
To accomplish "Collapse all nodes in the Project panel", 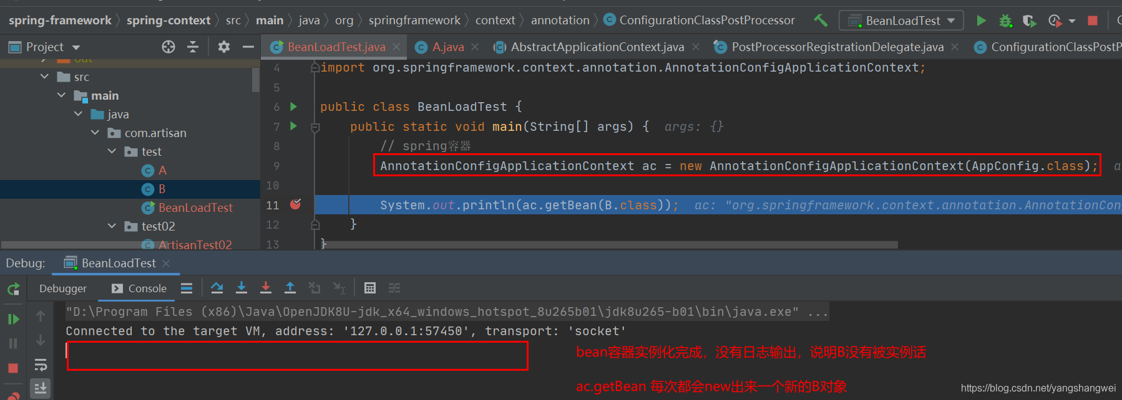I will pos(193,47).
